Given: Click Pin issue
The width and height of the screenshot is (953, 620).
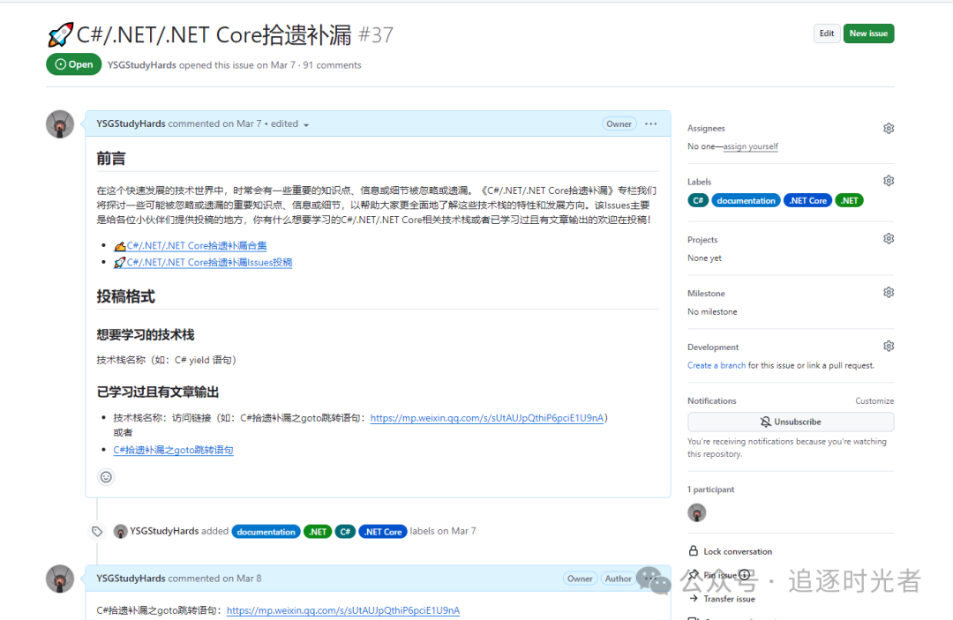Looking at the screenshot, I should click(x=712, y=574).
